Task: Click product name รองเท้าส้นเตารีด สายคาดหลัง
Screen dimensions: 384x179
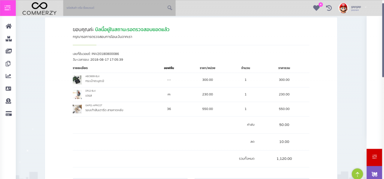Action: tap(104, 110)
